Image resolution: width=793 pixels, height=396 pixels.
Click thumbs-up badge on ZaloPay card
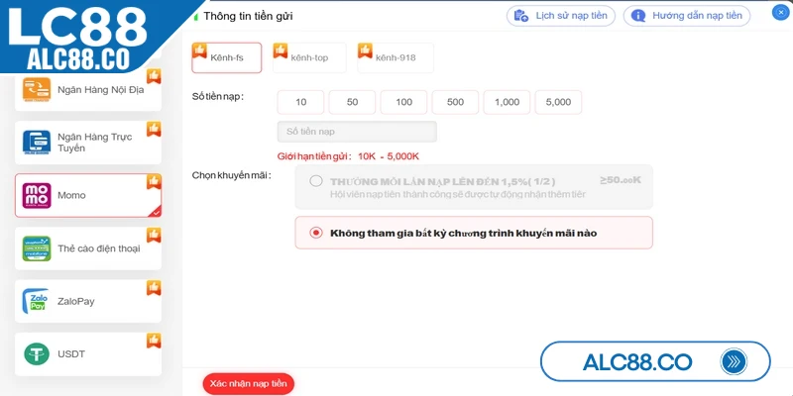pos(154,288)
